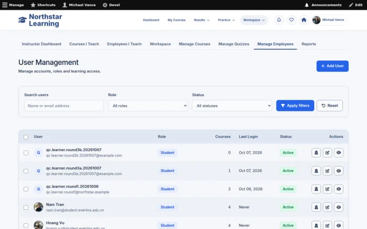
Task: Click Active status badge for qc.learner.round1
Action: 288,189
